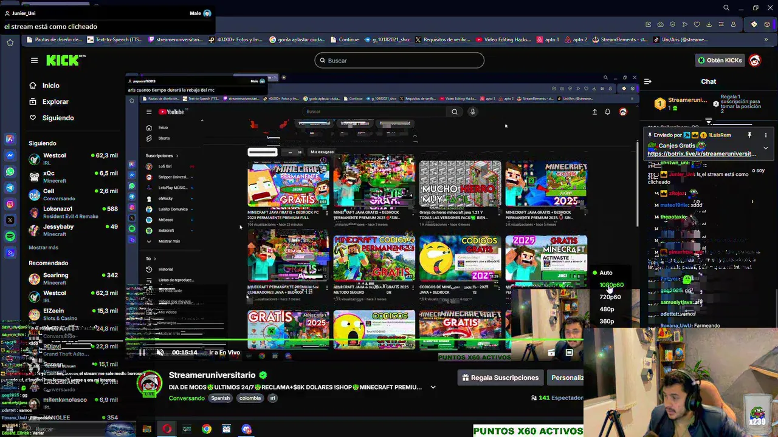Open WhatsApp in Opera sidebar
The image size is (778, 437).
point(10,172)
